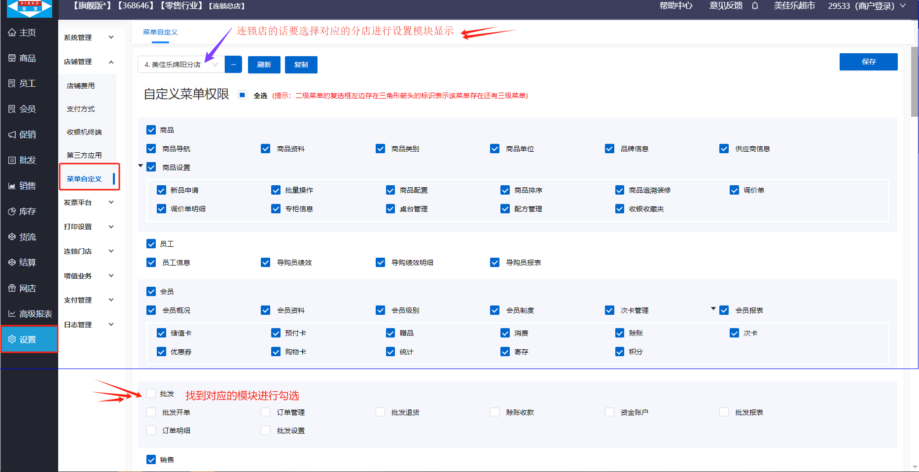
Task: Expand the 系统管理 submenu
Action: 89,37
